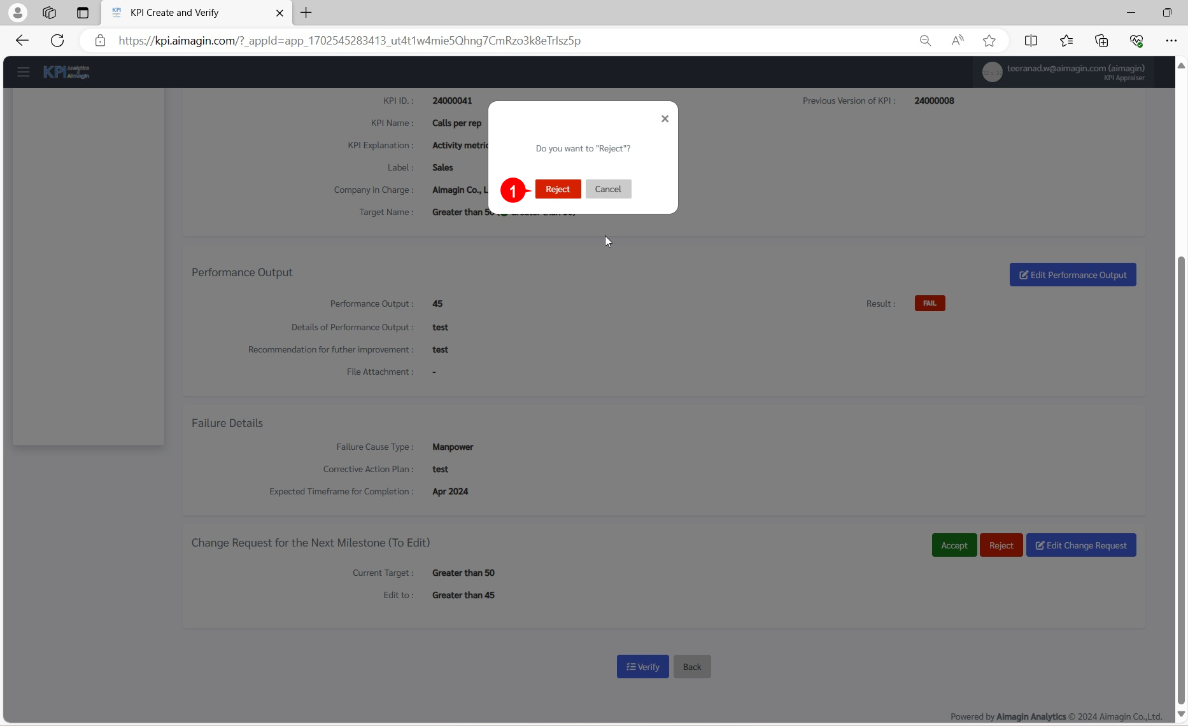Select the KPI Create and Verify tab
The image size is (1188, 726).
191,13
